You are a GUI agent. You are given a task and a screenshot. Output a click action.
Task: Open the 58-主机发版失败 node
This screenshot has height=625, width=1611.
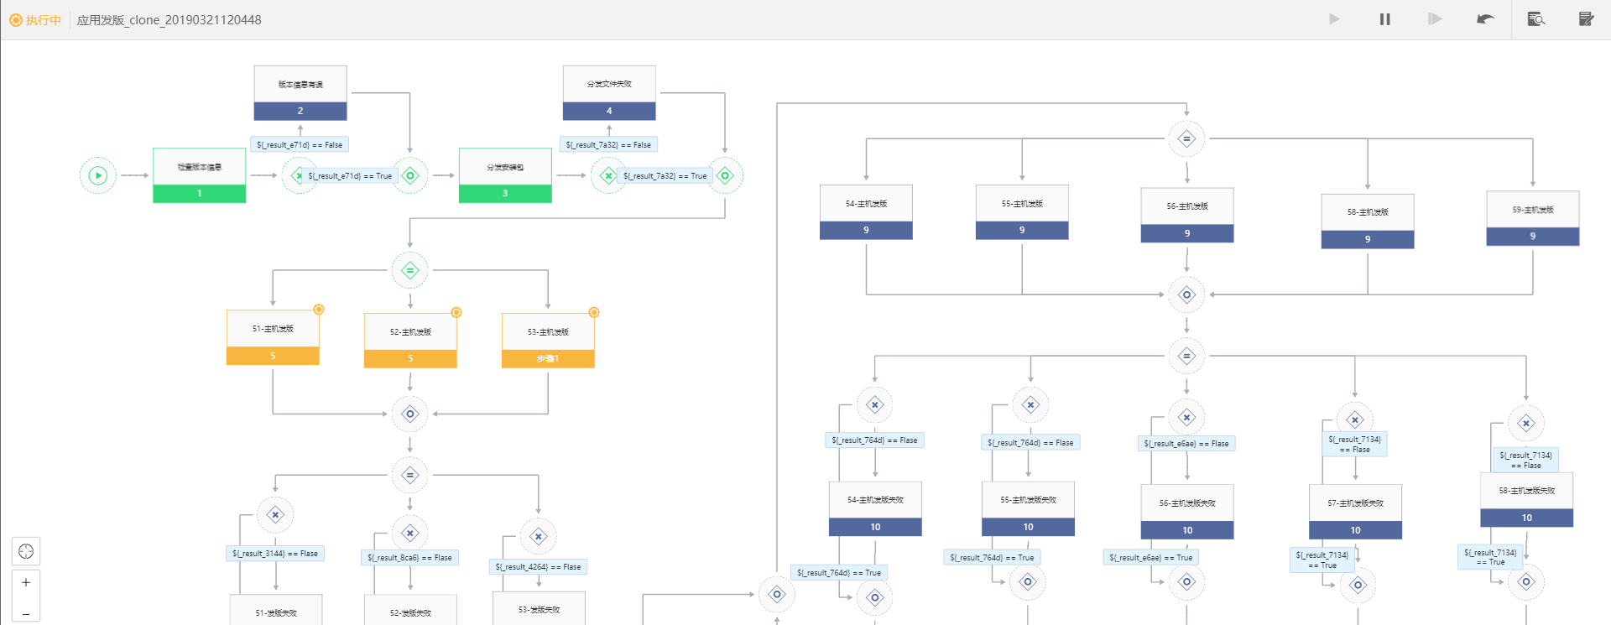pyautogui.click(x=1527, y=500)
